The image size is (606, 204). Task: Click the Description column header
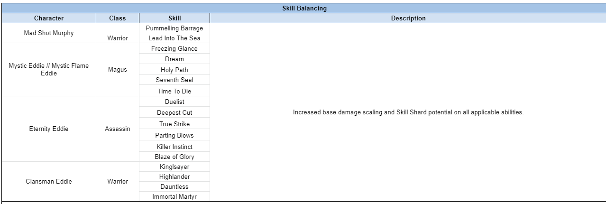(408, 18)
